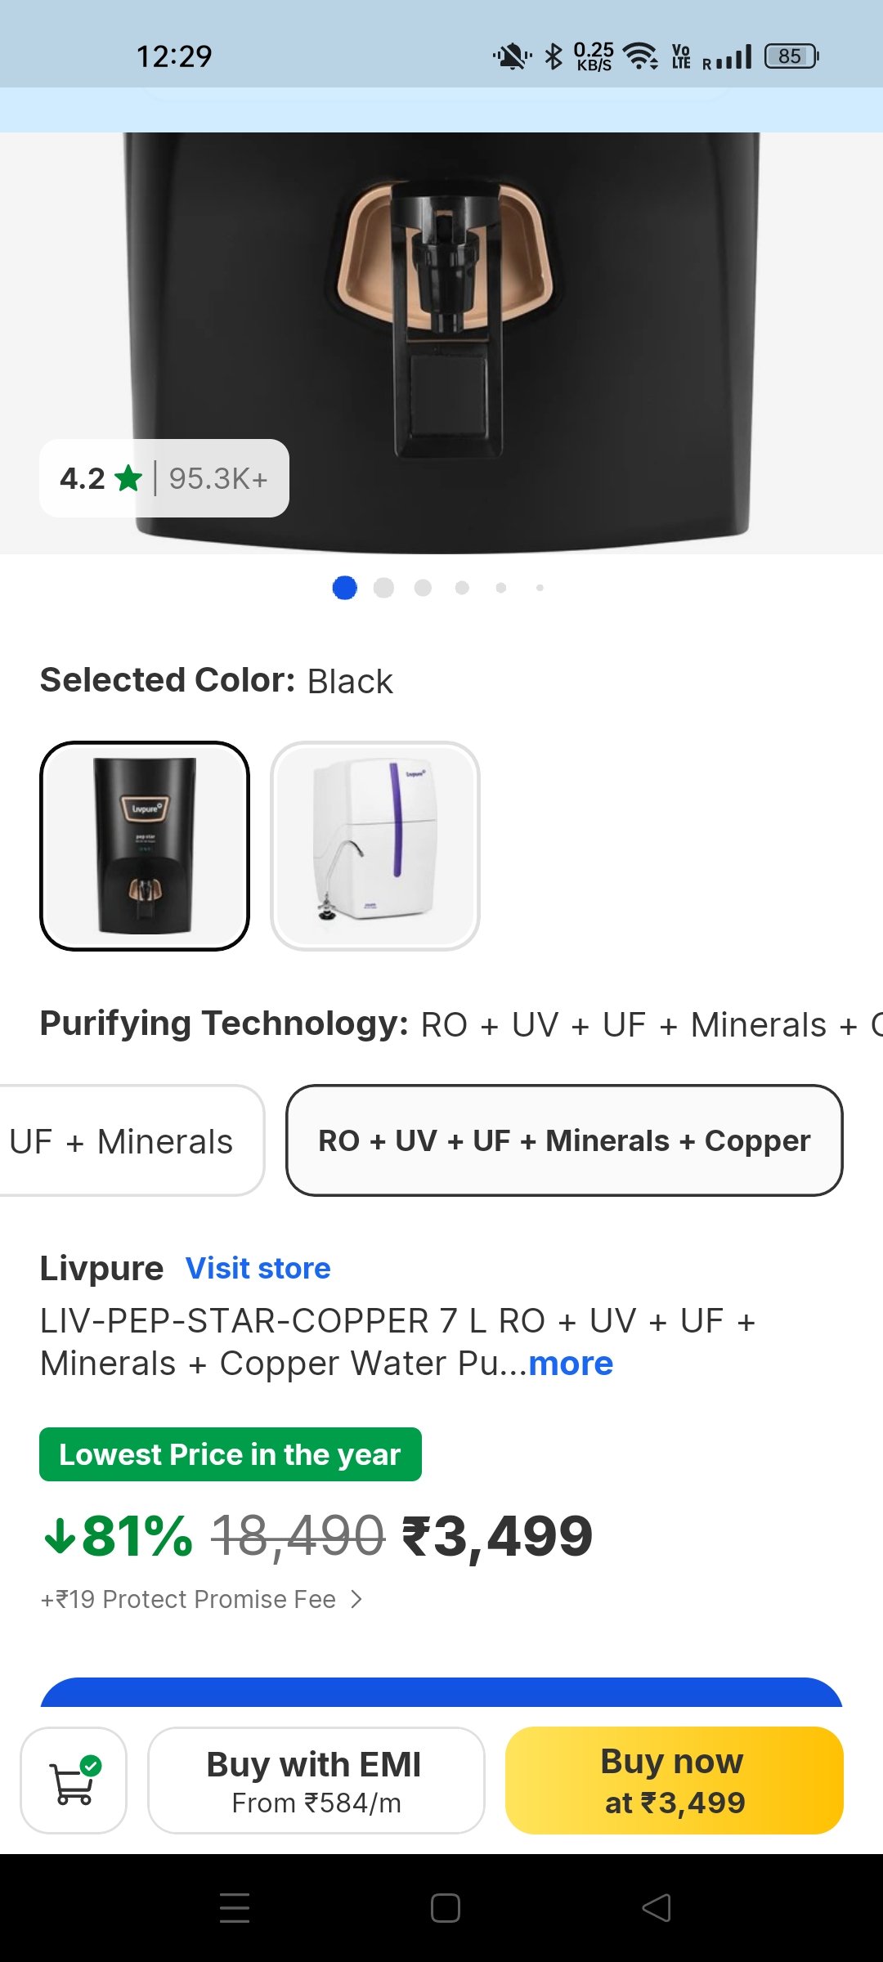This screenshot has width=883, height=1962.
Task: Expand Protect Promise Fee details chevron
Action: 356,1599
